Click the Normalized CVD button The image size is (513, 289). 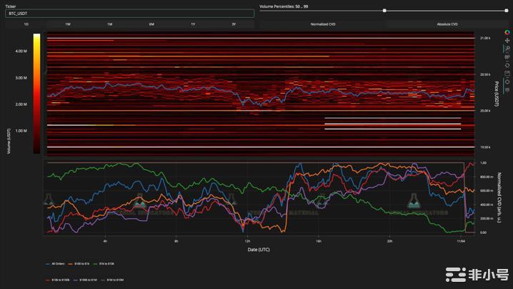coord(323,24)
